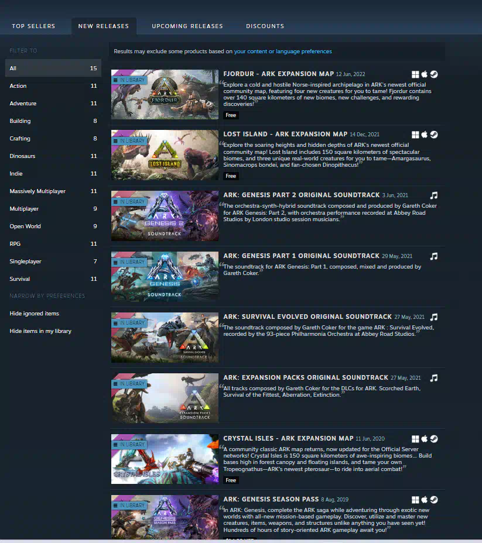Switch to the Top Sellers tab

[x=33, y=26]
